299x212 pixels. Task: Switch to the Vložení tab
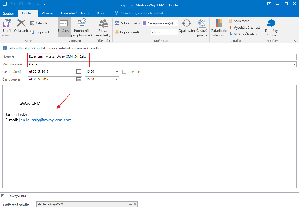(47, 13)
